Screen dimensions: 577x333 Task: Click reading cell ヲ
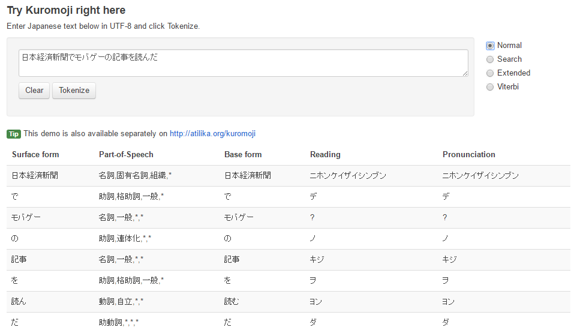click(312, 280)
